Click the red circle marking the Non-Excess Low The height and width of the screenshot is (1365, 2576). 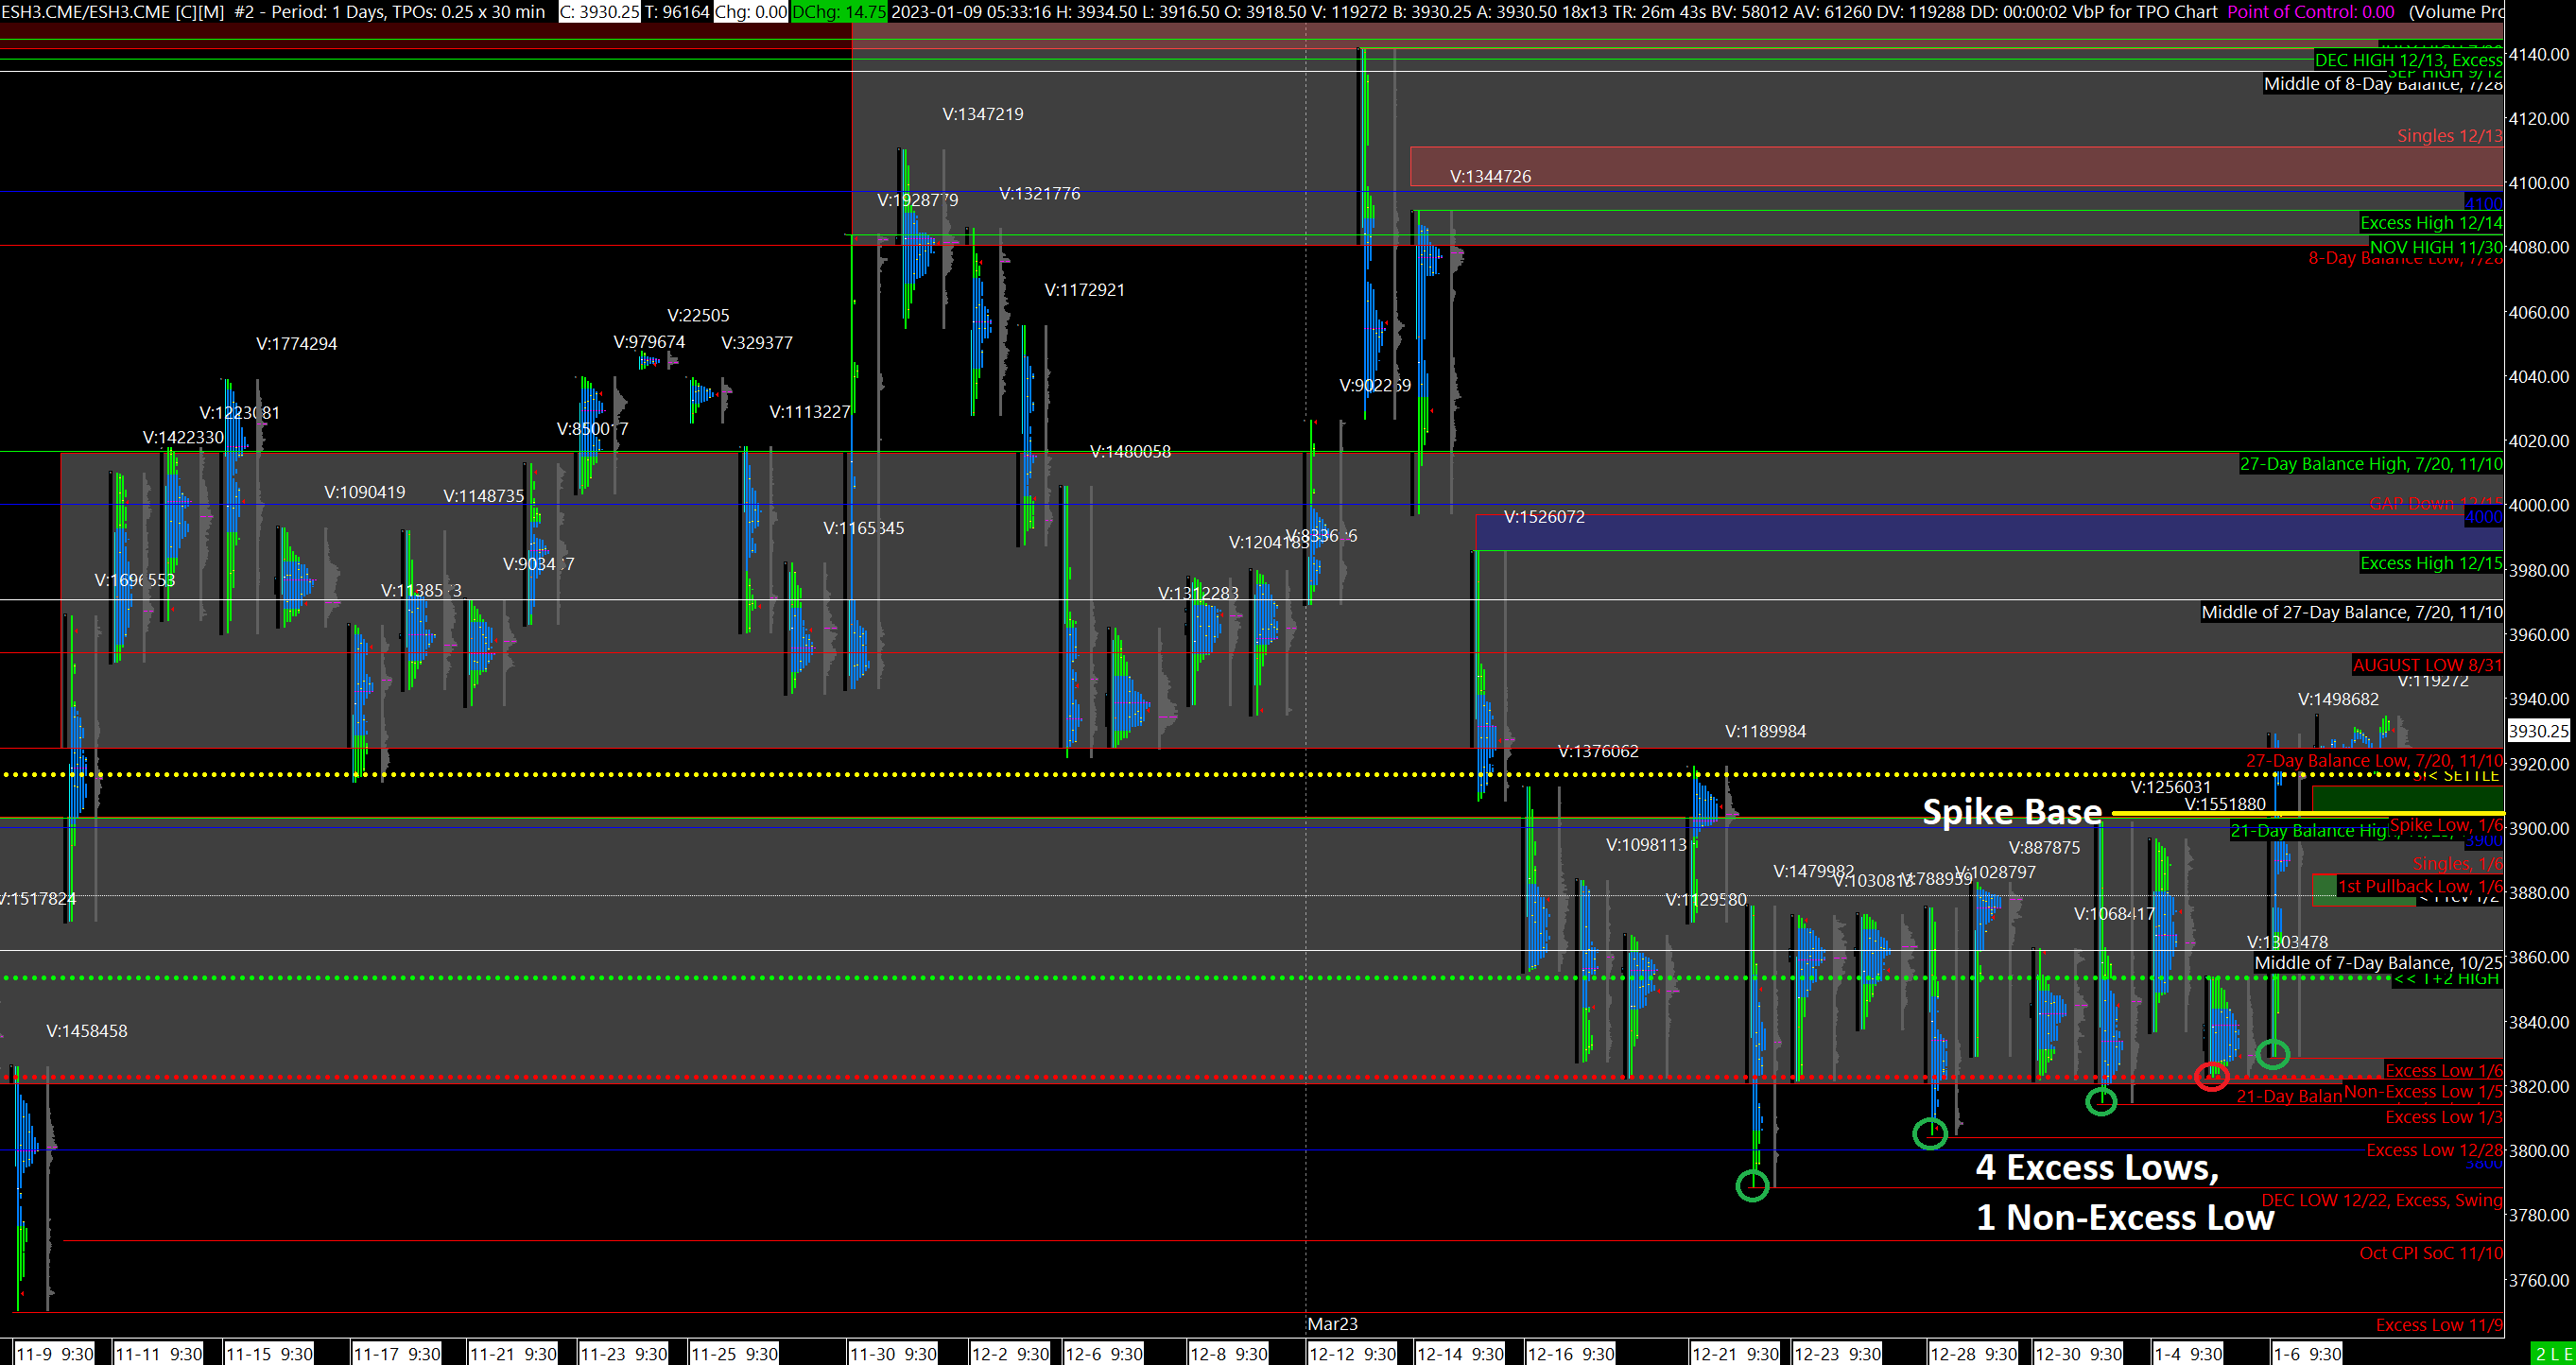(x=2211, y=1077)
